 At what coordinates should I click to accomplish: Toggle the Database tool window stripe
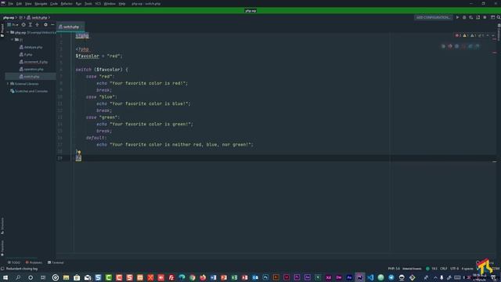[499, 33]
